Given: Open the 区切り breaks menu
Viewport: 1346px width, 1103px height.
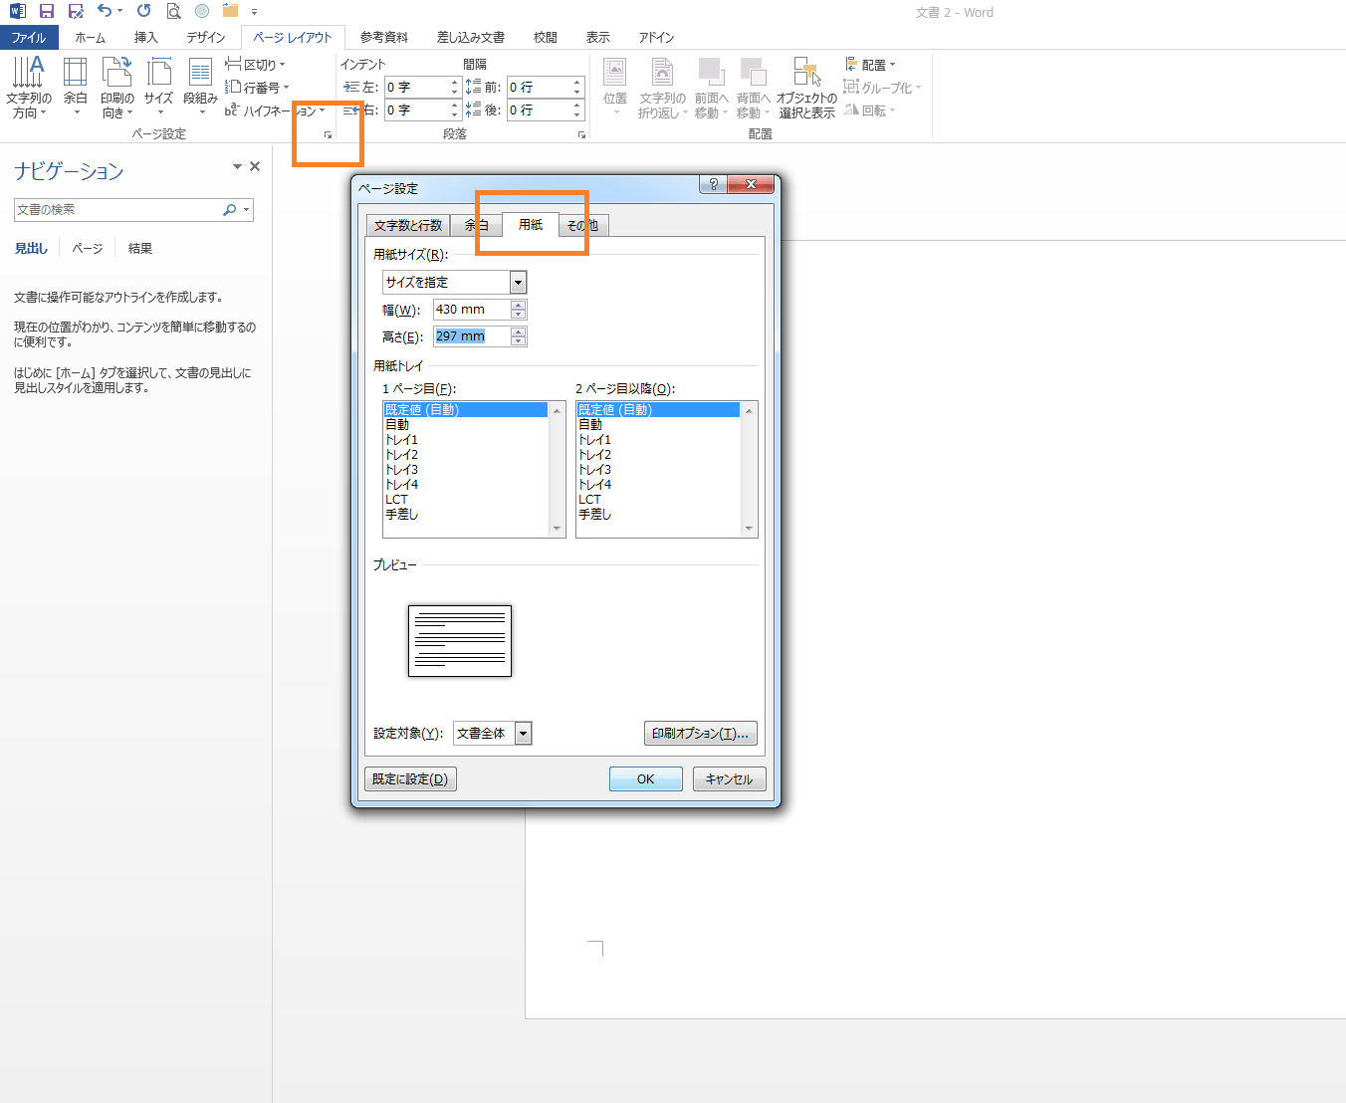Looking at the screenshot, I should pyautogui.click(x=256, y=65).
